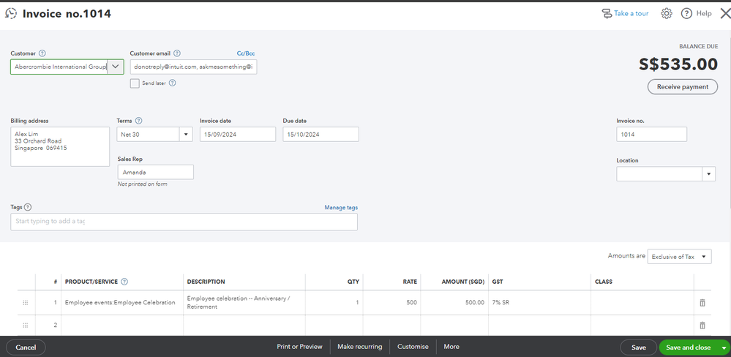
Task: Click the Take a tour link text
Action: (631, 13)
